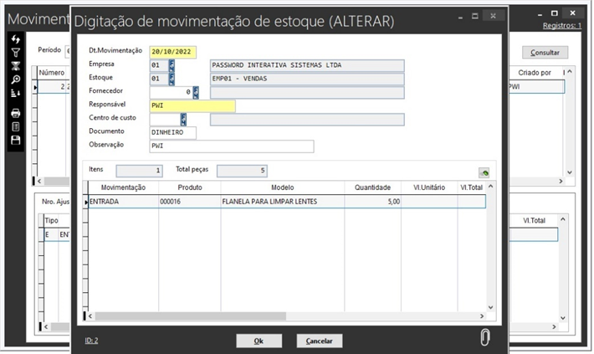Click the green item action icon above grid
The width and height of the screenshot is (594, 354).
coord(484,172)
